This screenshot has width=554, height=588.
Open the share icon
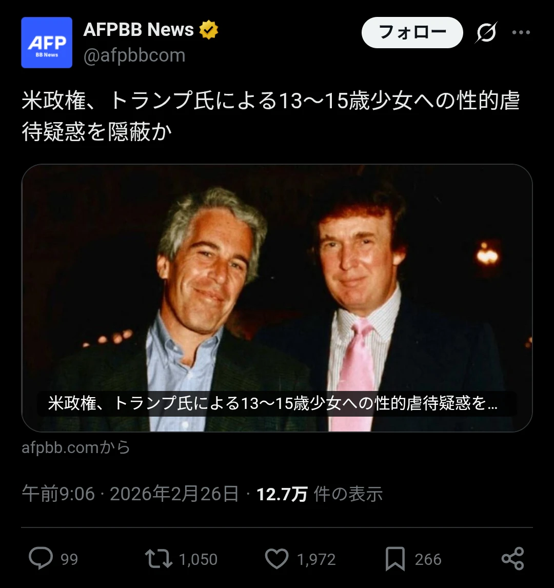coord(512,558)
